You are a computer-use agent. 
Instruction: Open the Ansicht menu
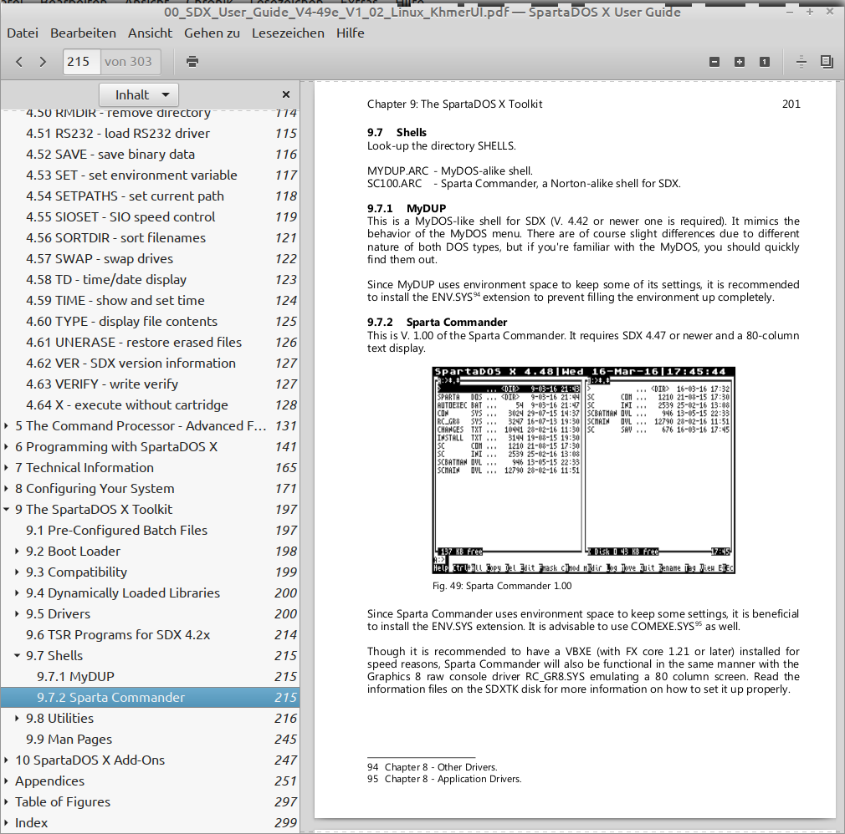coord(151,33)
